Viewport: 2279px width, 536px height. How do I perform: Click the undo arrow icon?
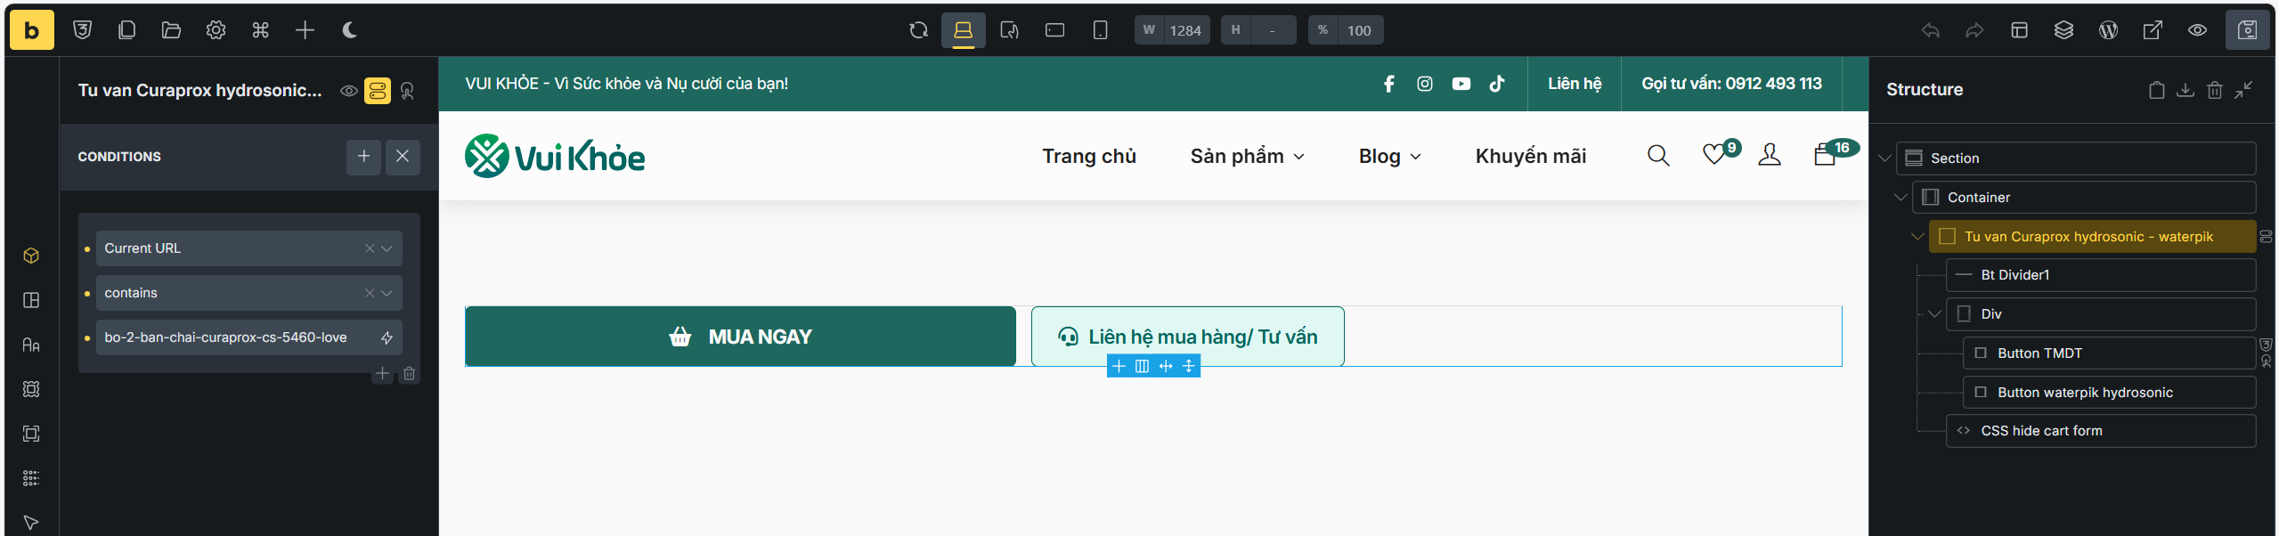point(1930,30)
